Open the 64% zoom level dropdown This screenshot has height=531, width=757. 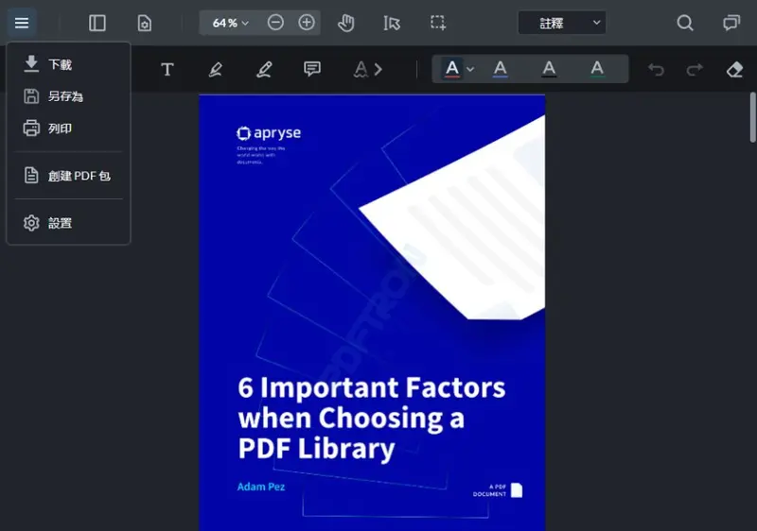[x=230, y=23]
